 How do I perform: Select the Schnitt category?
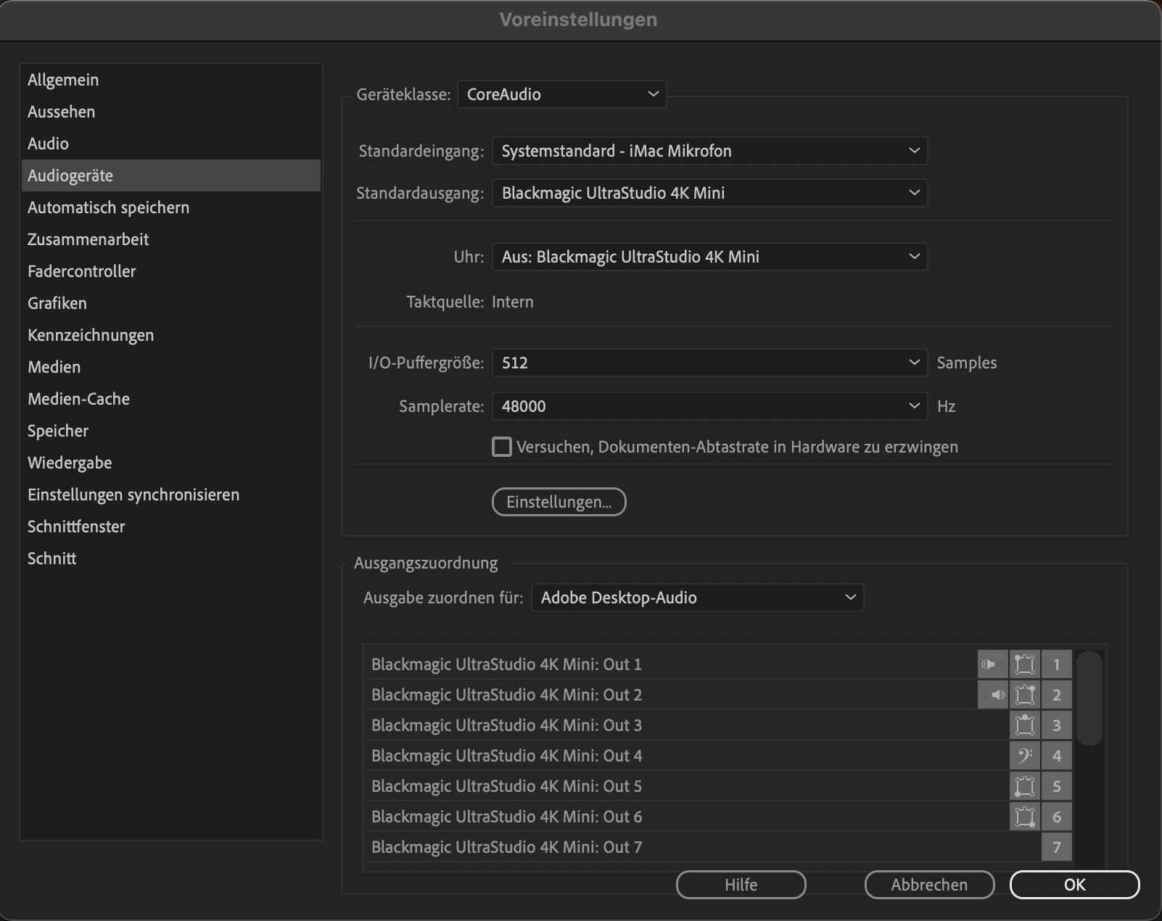click(x=171, y=558)
